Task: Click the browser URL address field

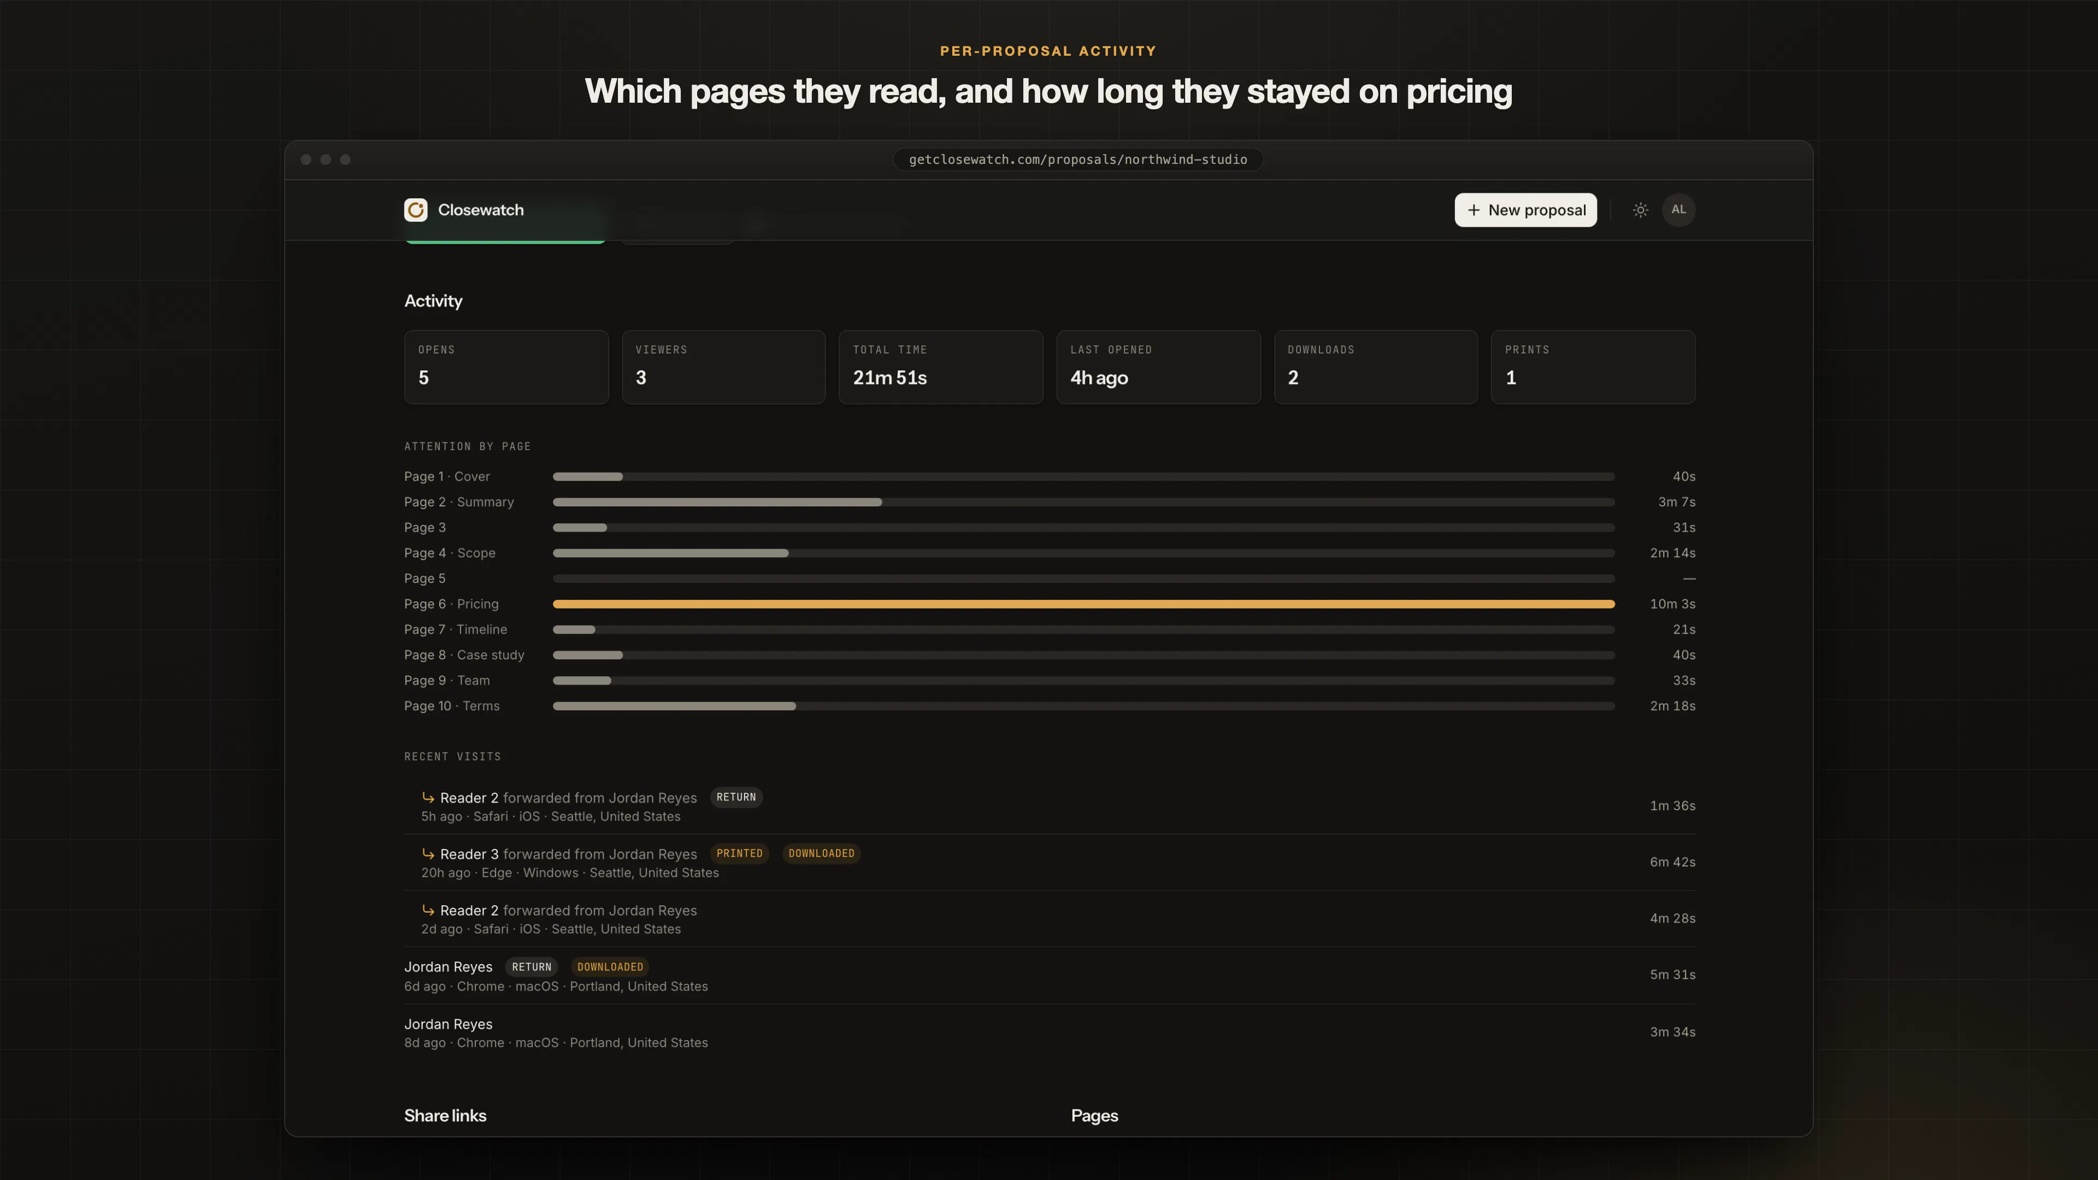Action: tap(1077, 160)
